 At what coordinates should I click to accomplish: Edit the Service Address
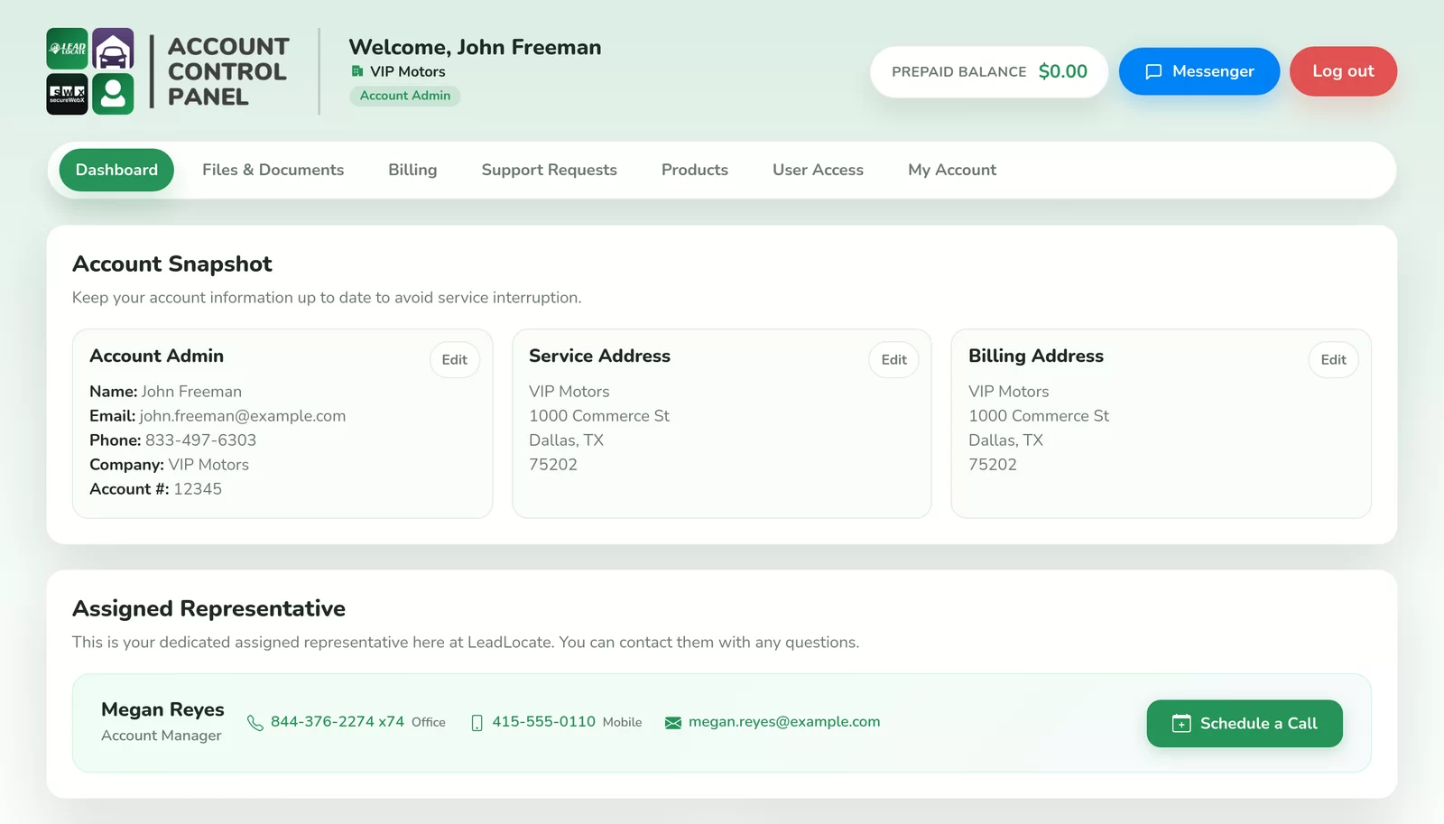pyautogui.click(x=894, y=360)
